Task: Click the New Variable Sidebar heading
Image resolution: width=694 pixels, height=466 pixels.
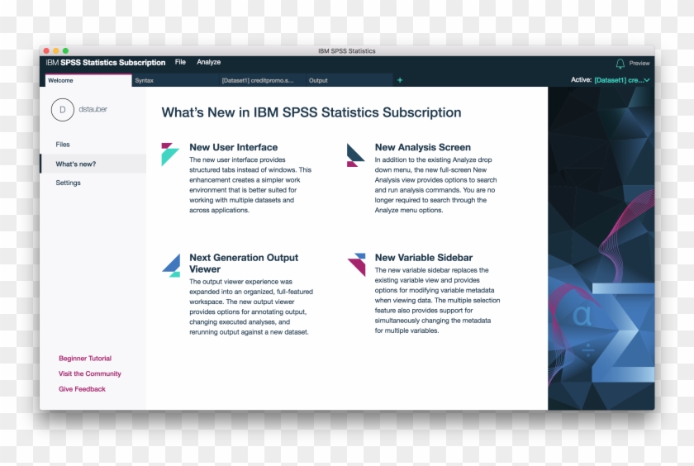Action: pyautogui.click(x=424, y=258)
